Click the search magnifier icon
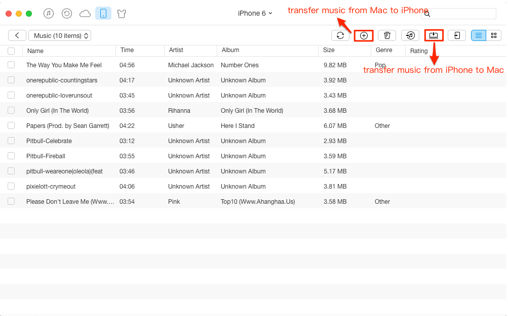This screenshot has height=316, width=508. pyautogui.click(x=427, y=14)
